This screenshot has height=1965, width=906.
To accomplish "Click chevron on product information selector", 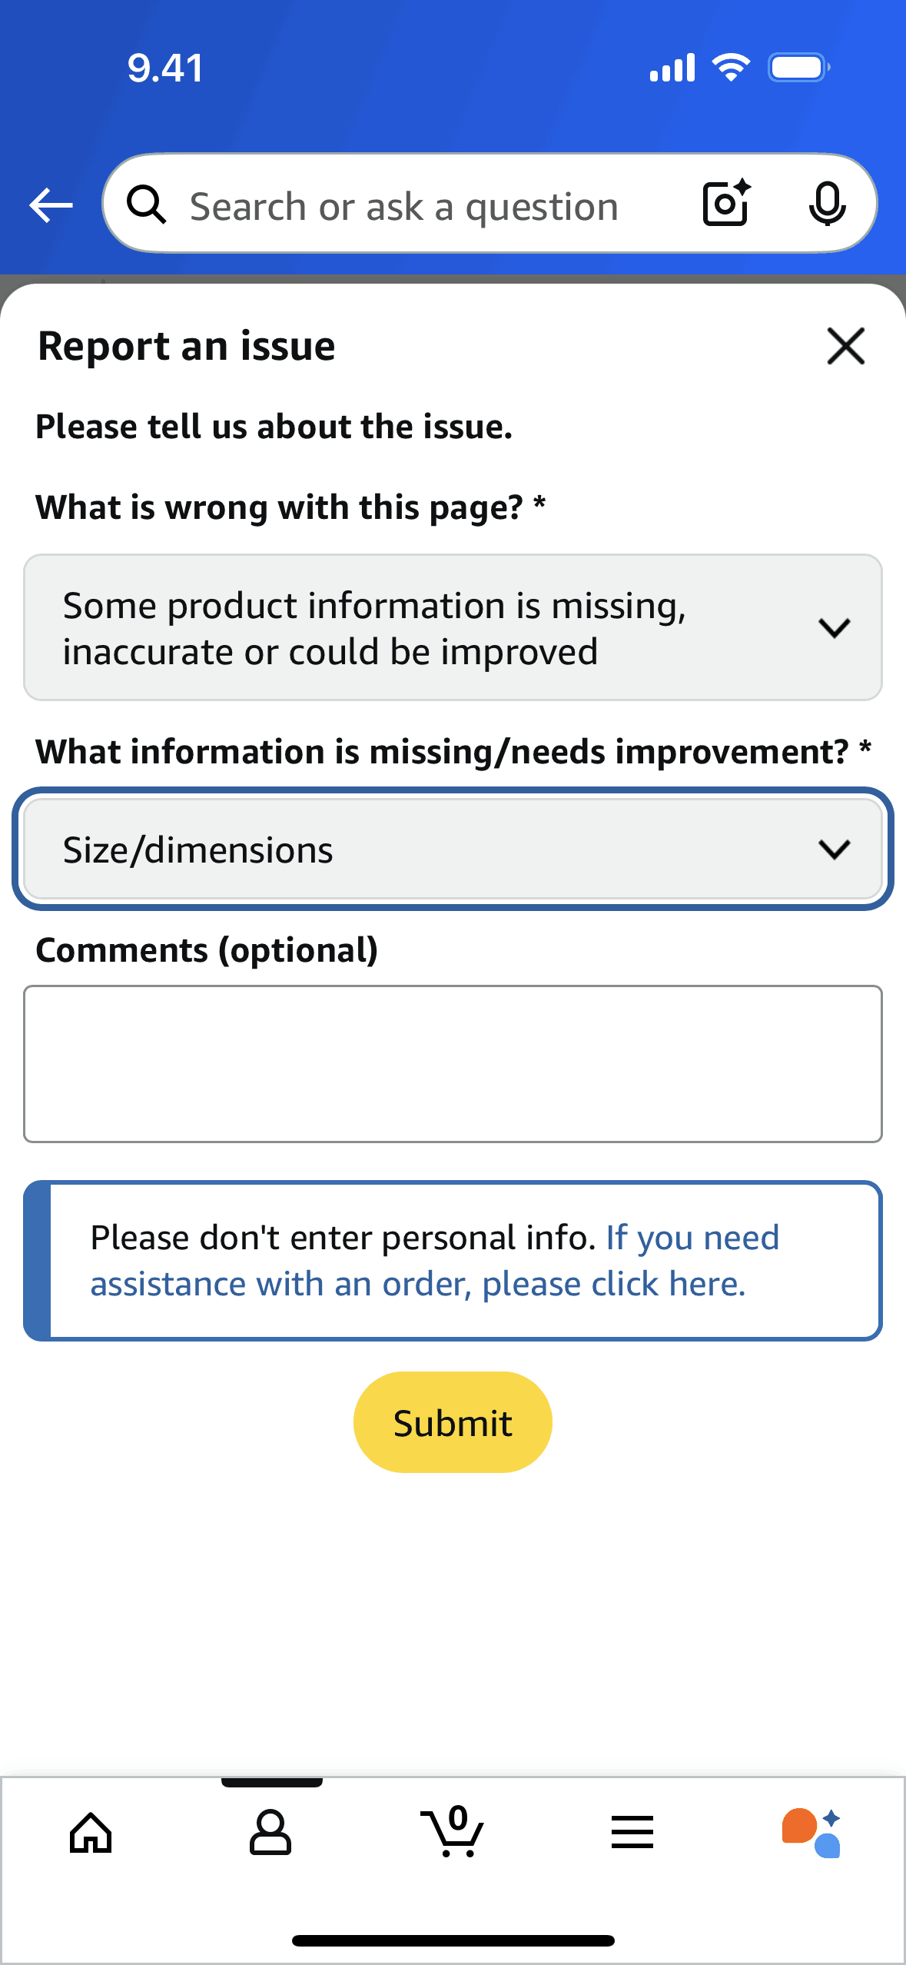I will point(834,627).
